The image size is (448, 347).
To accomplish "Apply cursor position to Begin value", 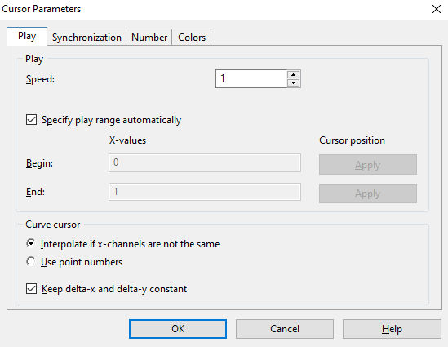I will tap(368, 165).
